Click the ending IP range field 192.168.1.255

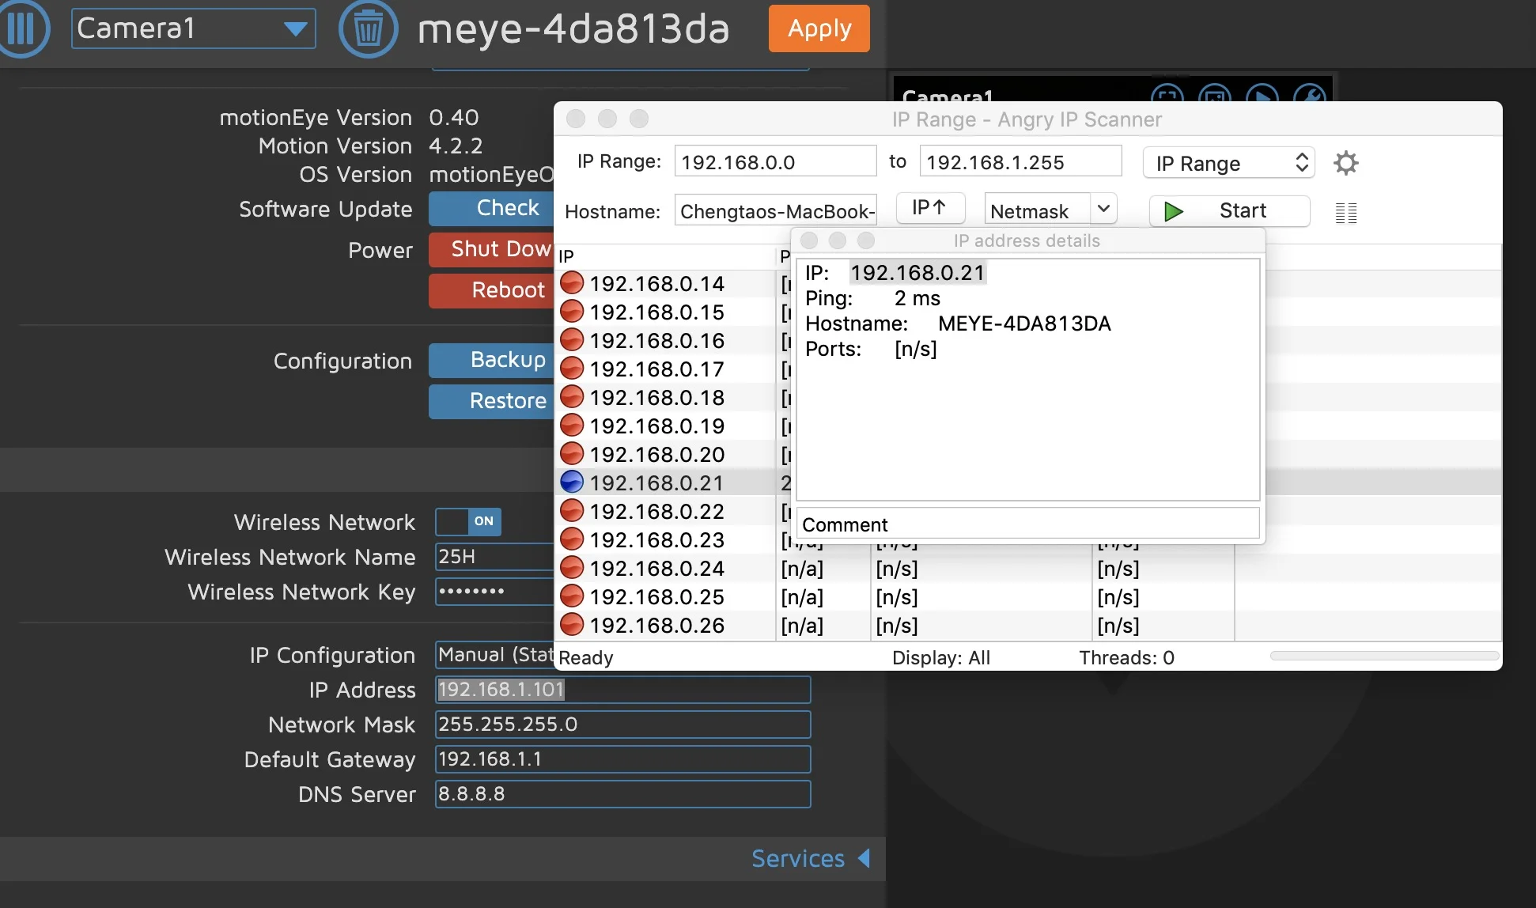tap(1020, 161)
